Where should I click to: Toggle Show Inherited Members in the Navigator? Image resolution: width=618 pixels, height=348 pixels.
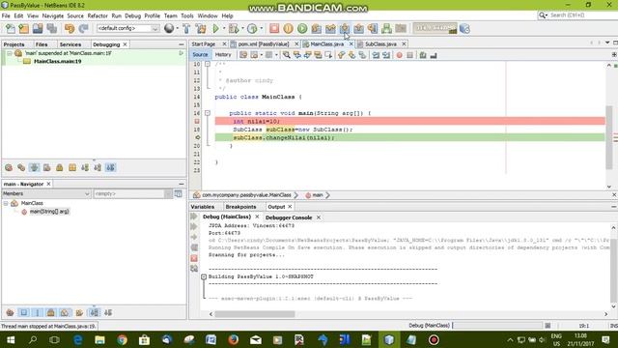10,313
